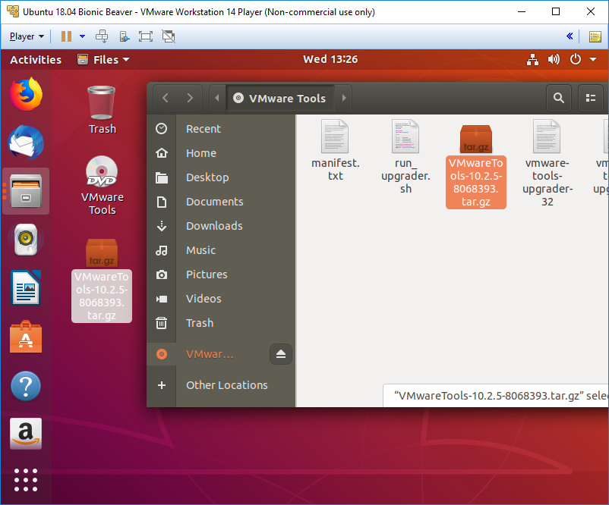Click the Files icon in the dock
This screenshot has width=609, height=505.
tap(26, 191)
